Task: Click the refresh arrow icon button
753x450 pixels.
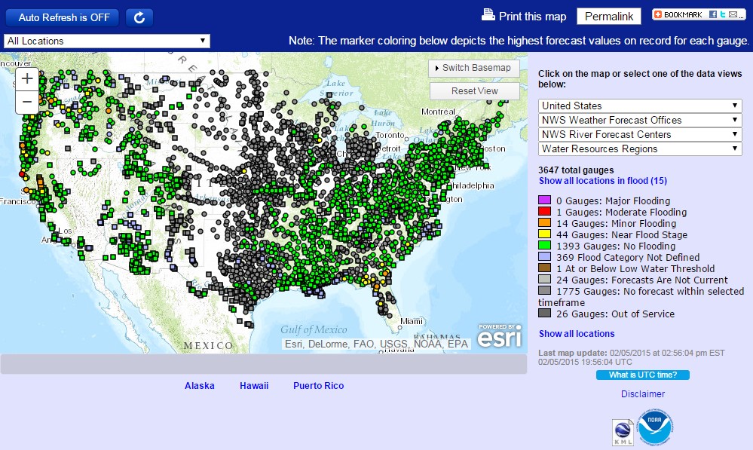Action: click(139, 17)
